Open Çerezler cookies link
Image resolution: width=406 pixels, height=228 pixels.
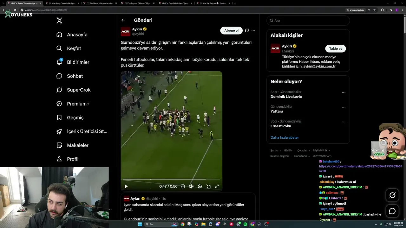click(302, 150)
